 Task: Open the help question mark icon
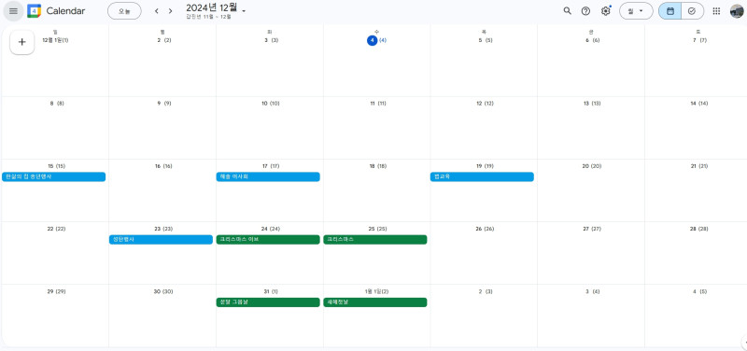(x=585, y=11)
